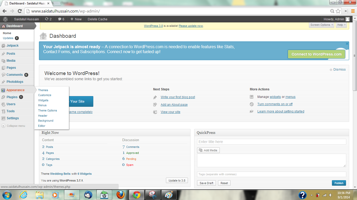Open Firefox from the taskbar
Image resolution: width=357 pixels, height=200 pixels.
click(120, 195)
